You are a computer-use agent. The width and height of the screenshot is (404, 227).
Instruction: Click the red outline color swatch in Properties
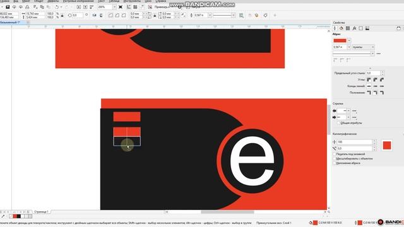click(340, 40)
